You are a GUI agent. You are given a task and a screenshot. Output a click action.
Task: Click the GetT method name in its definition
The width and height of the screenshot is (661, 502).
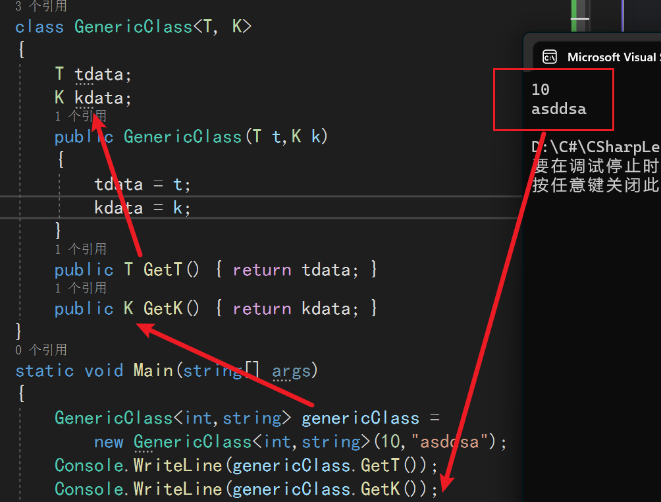pyautogui.click(x=162, y=269)
